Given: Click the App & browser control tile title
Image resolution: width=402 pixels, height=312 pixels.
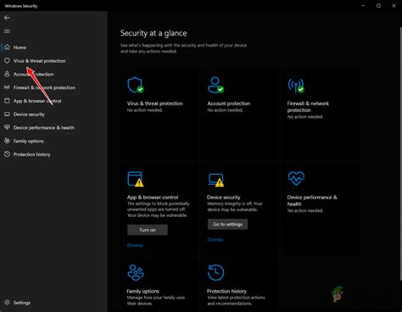Looking at the screenshot, I should tap(153, 198).
